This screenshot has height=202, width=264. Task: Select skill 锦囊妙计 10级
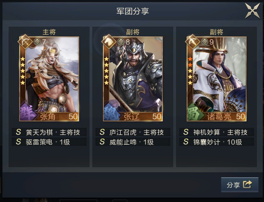(217, 142)
